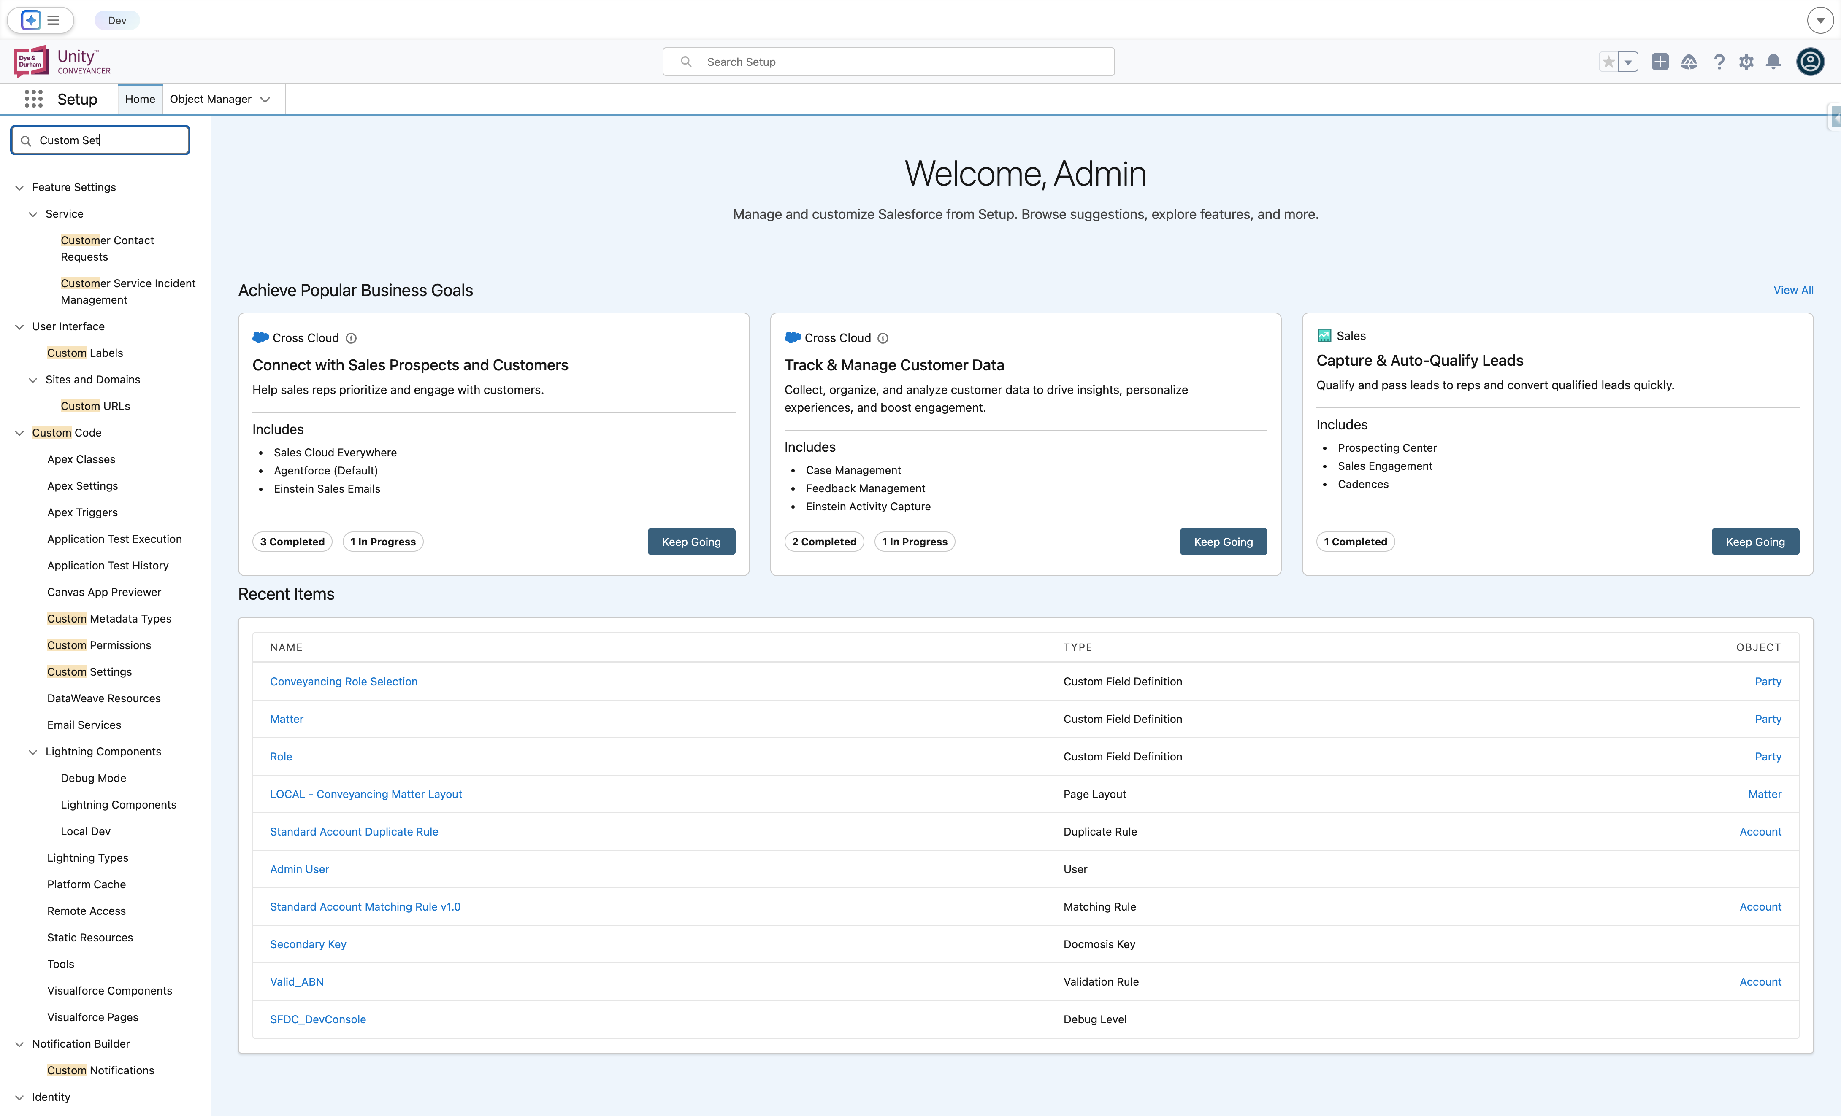Viewport: 1841px width, 1116px height.
Task: Open the Trailhead guidance icon
Action: 1689,62
